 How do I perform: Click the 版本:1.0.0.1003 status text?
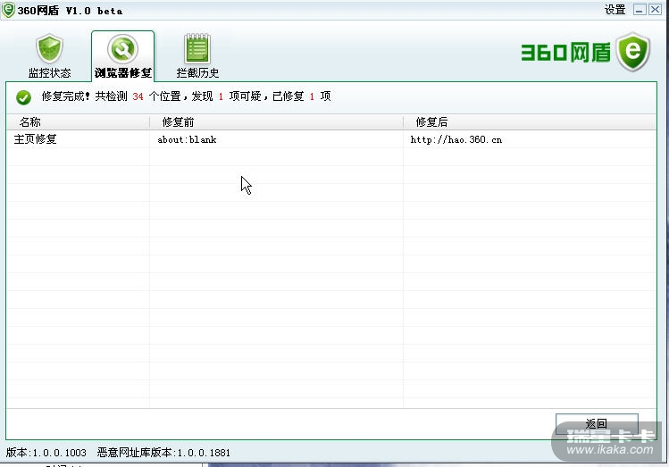[46, 453]
